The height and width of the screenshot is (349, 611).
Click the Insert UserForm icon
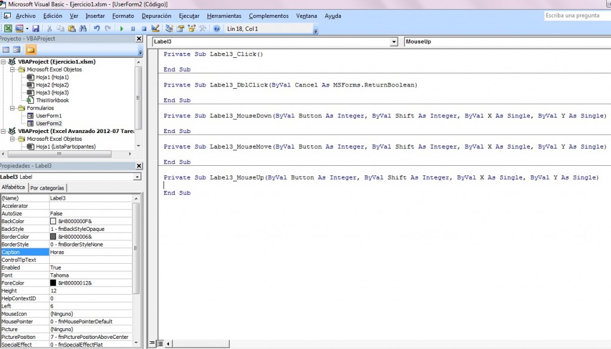tap(19, 29)
